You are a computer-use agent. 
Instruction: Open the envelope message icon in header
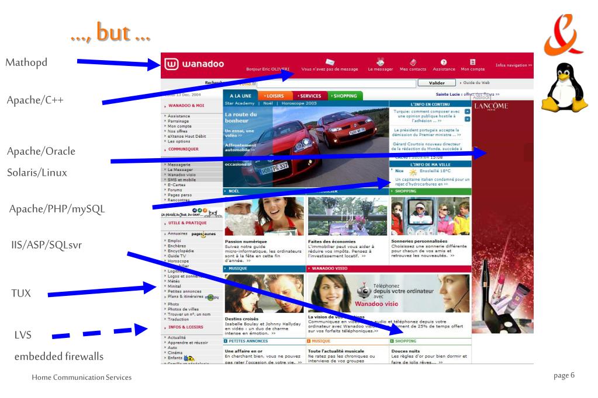coord(330,62)
